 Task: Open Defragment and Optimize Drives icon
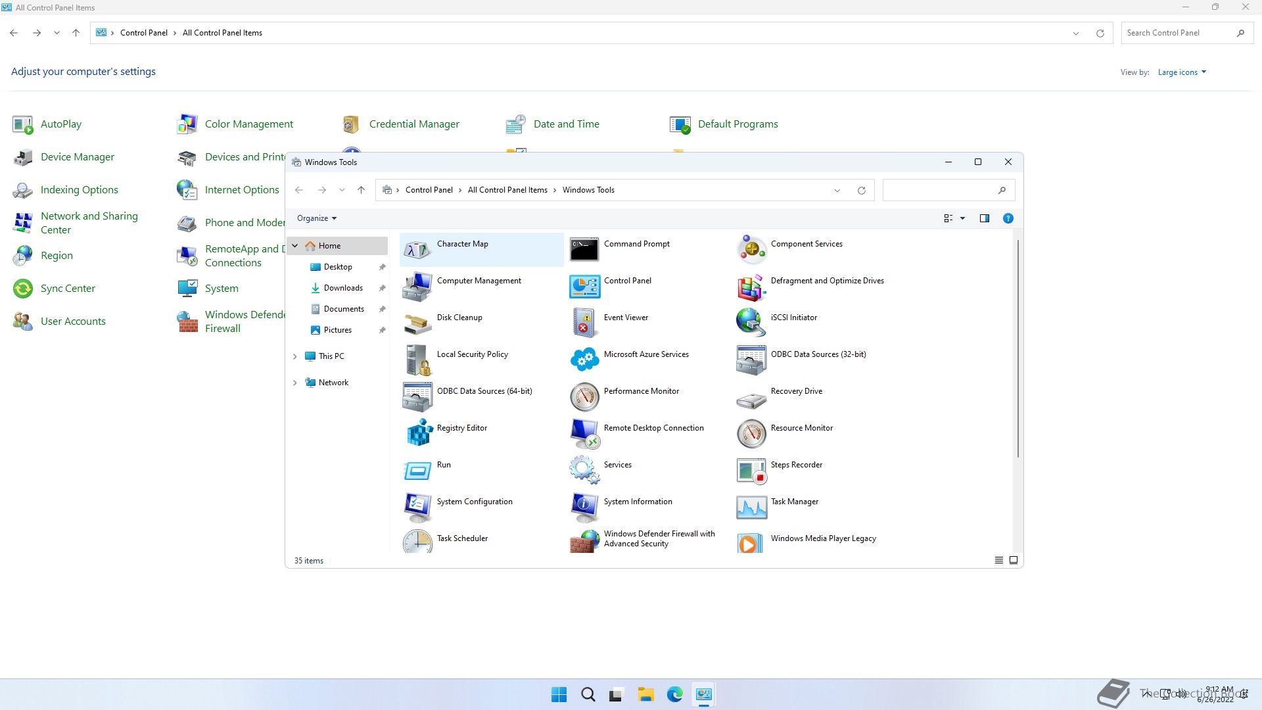[x=751, y=286]
